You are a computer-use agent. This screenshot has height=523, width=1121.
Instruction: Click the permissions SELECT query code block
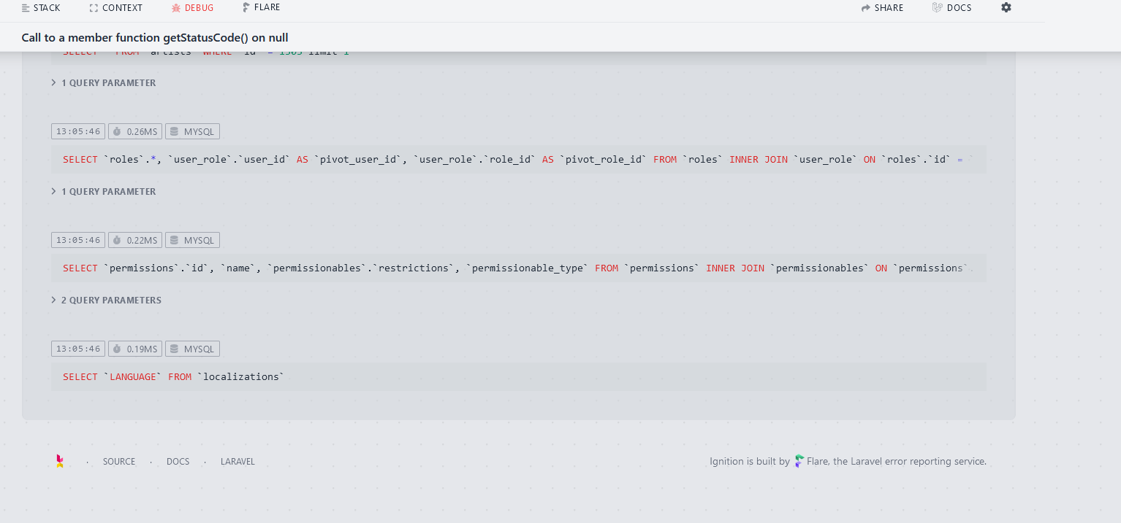pyautogui.click(x=519, y=268)
